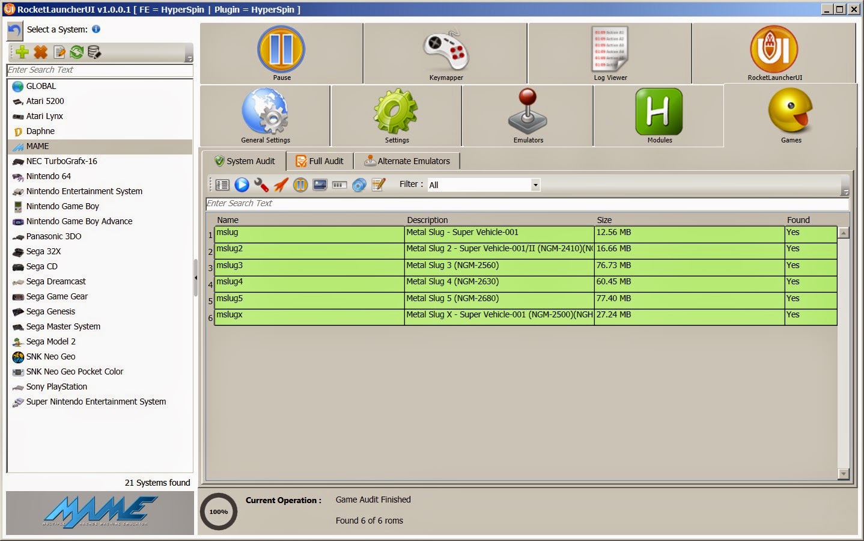The image size is (864, 541).
Task: Open the Filter dropdown set to All
Action: 484,185
